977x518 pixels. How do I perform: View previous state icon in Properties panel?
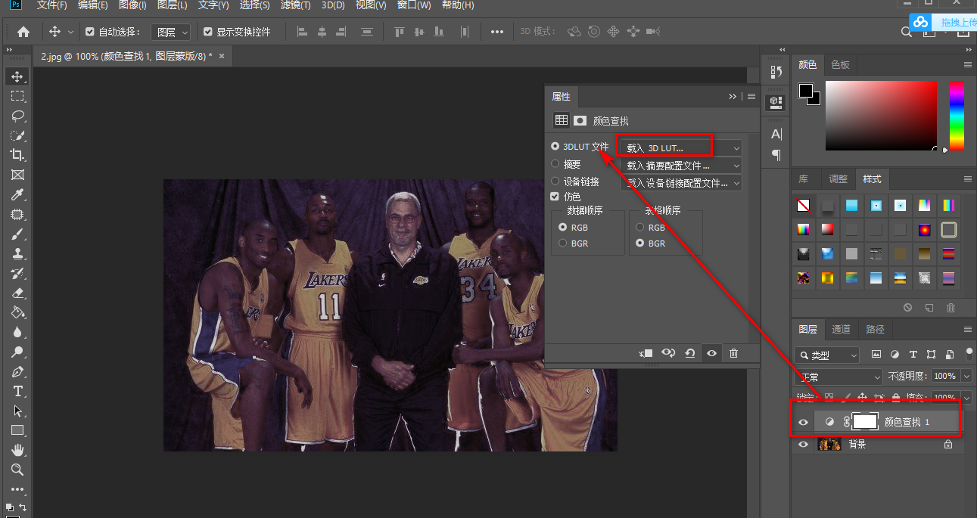click(668, 353)
